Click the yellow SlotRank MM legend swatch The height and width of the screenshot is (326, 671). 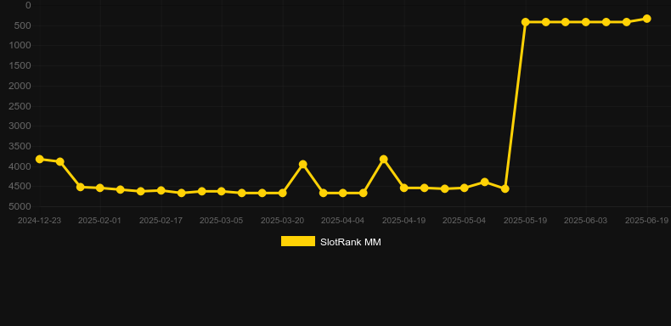click(298, 241)
